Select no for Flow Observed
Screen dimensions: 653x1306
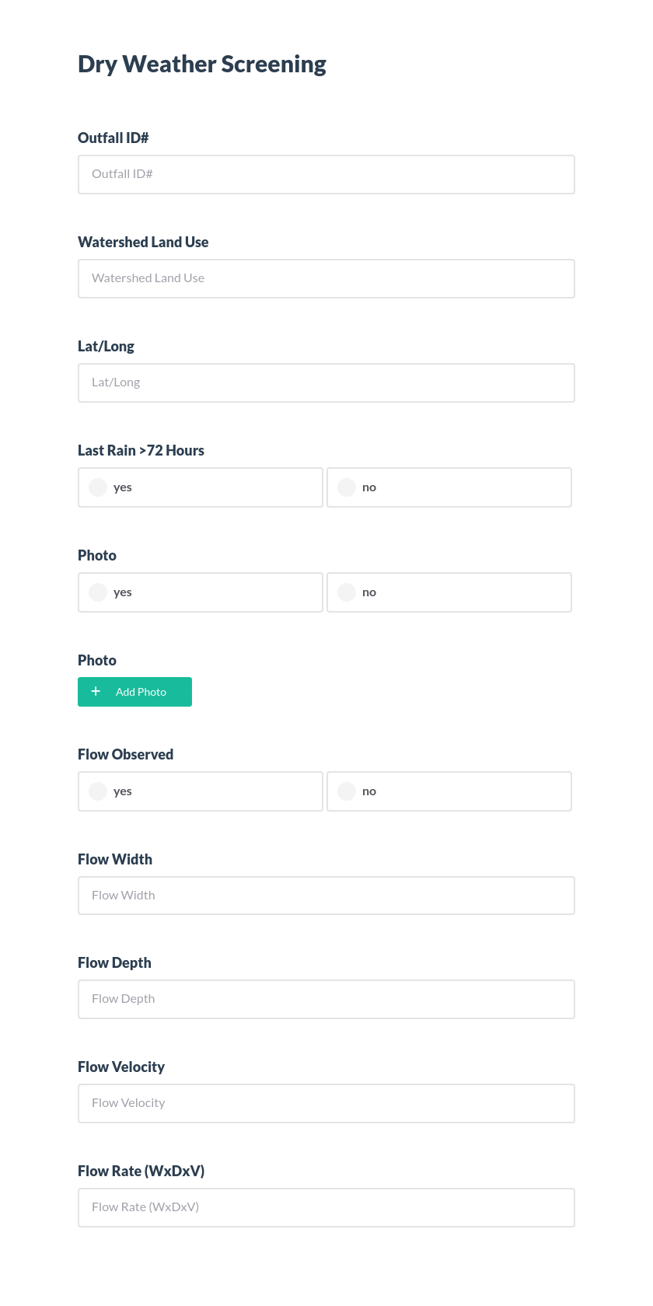[346, 791]
